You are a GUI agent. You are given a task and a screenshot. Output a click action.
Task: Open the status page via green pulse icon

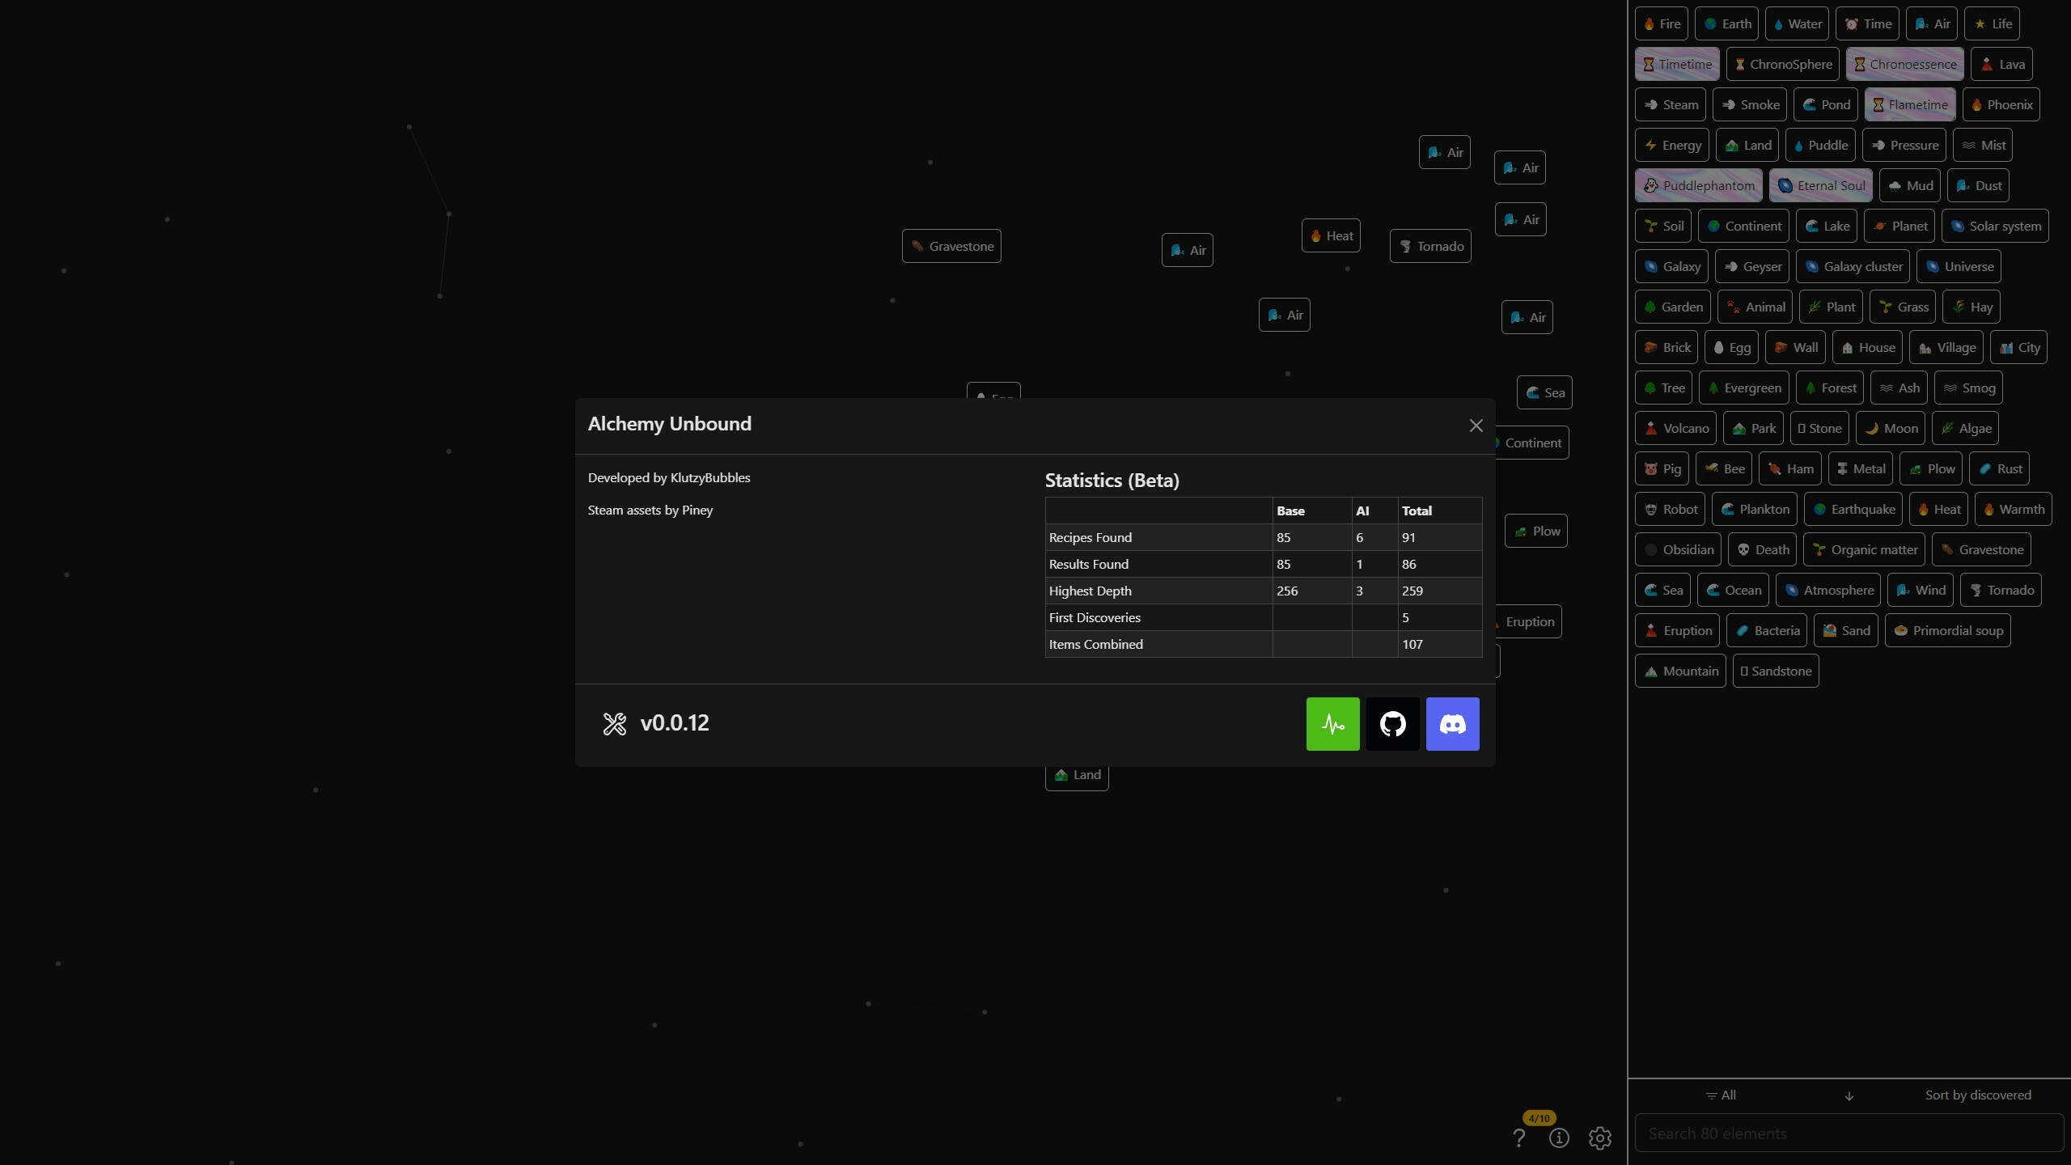pos(1332,724)
